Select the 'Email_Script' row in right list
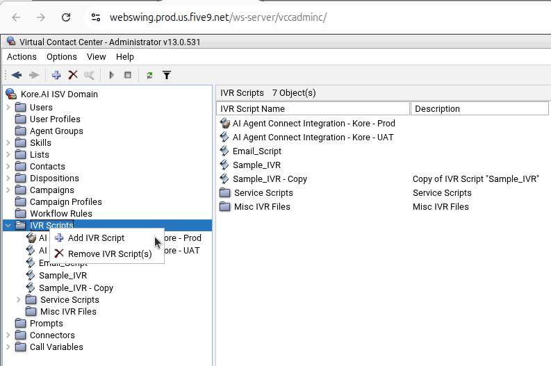This screenshot has width=551, height=366. coord(257,151)
